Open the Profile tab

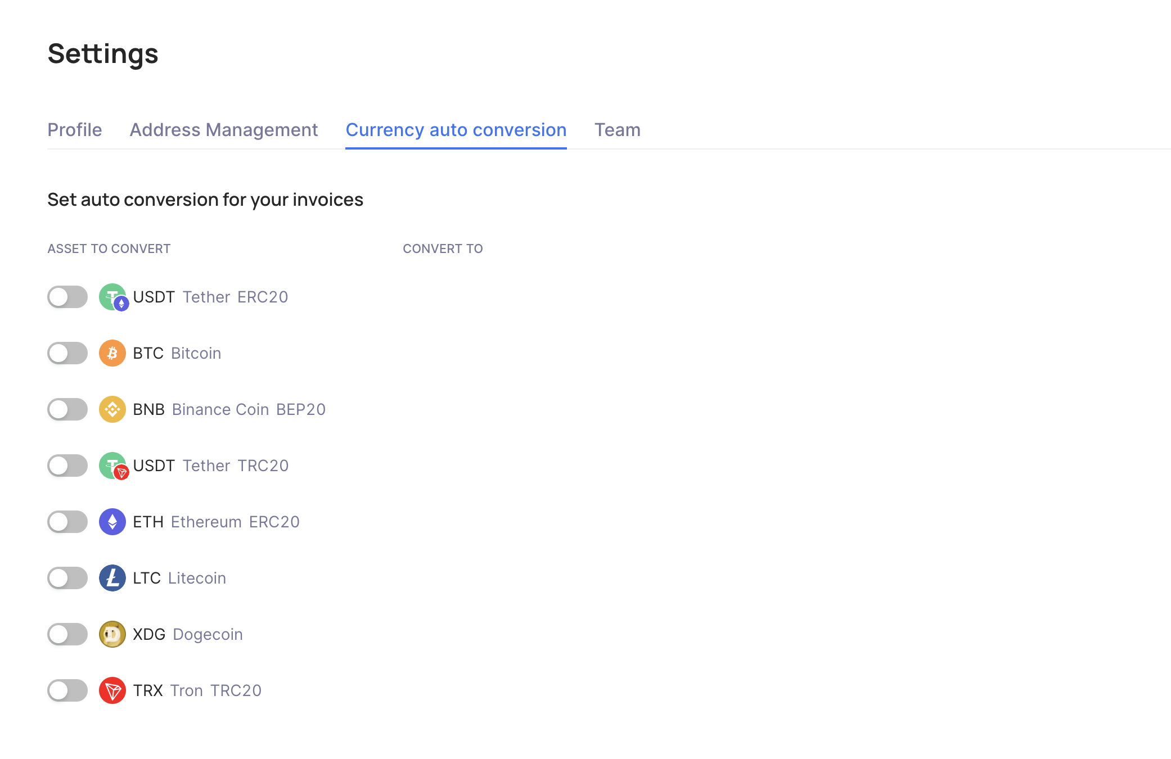[75, 130]
